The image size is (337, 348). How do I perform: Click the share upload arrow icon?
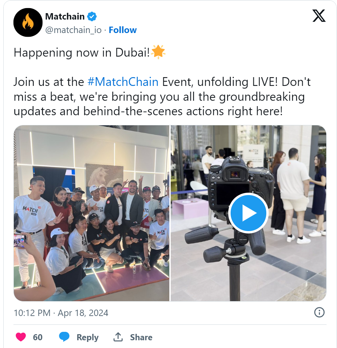coord(118,337)
